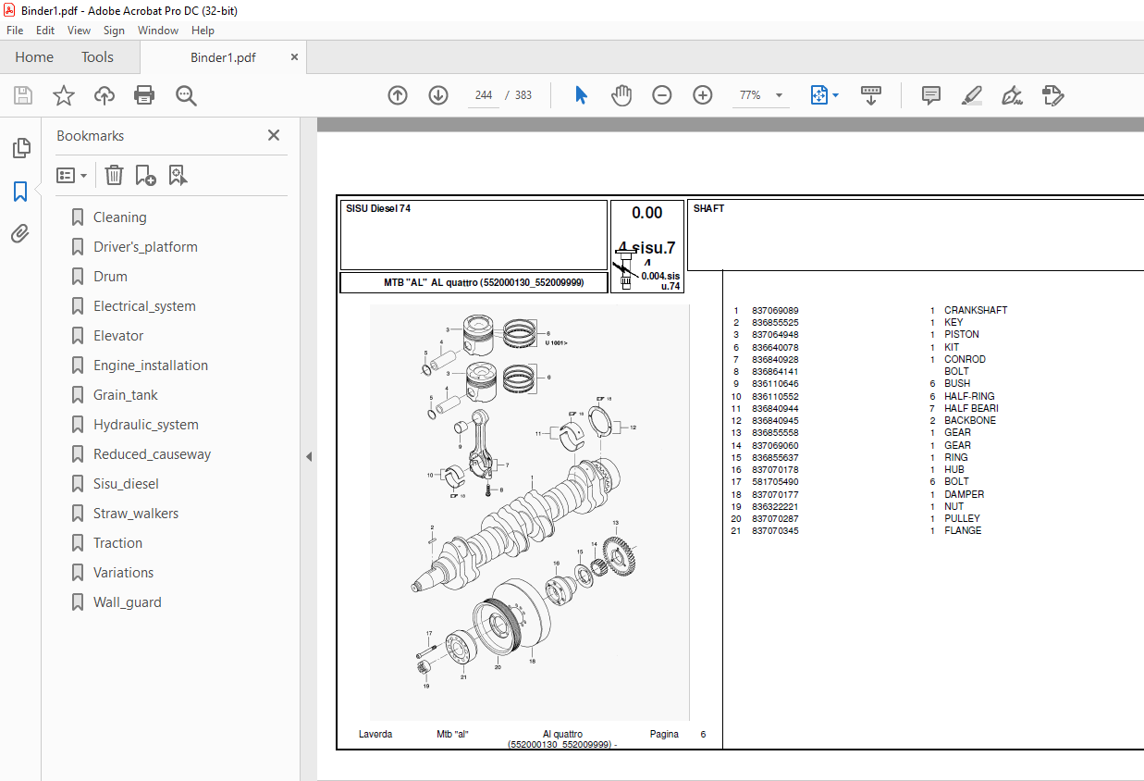
Task: Open the Edit menu
Action: (x=45, y=31)
